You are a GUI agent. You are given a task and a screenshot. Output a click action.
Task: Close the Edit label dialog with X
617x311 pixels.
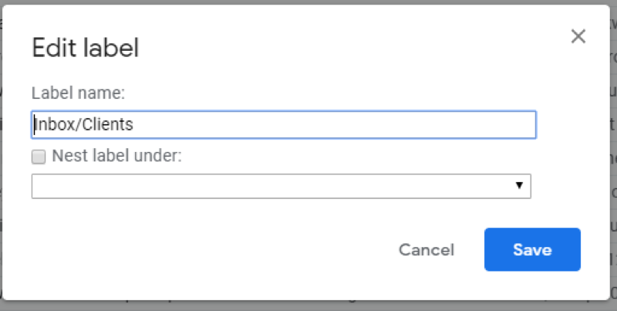tap(578, 36)
